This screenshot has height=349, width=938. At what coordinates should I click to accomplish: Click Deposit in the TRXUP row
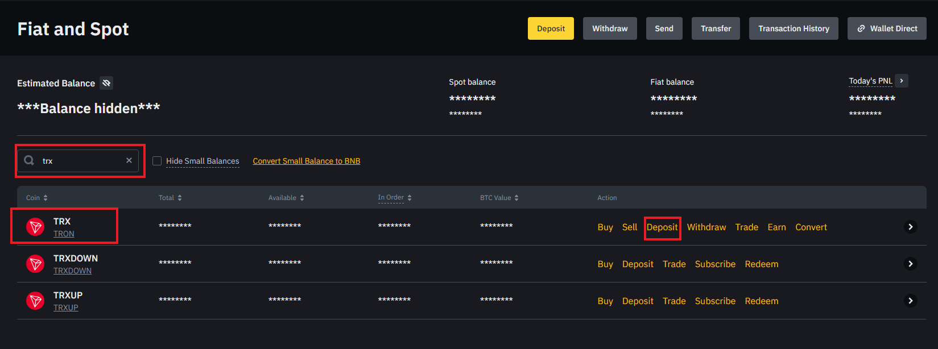point(638,301)
